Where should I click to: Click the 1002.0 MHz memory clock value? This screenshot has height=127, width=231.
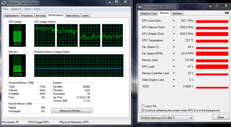[186, 27]
